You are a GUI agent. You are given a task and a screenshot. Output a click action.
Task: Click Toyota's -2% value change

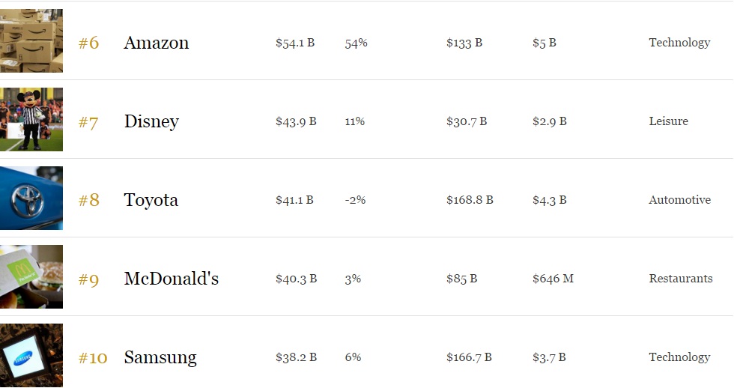pos(355,200)
